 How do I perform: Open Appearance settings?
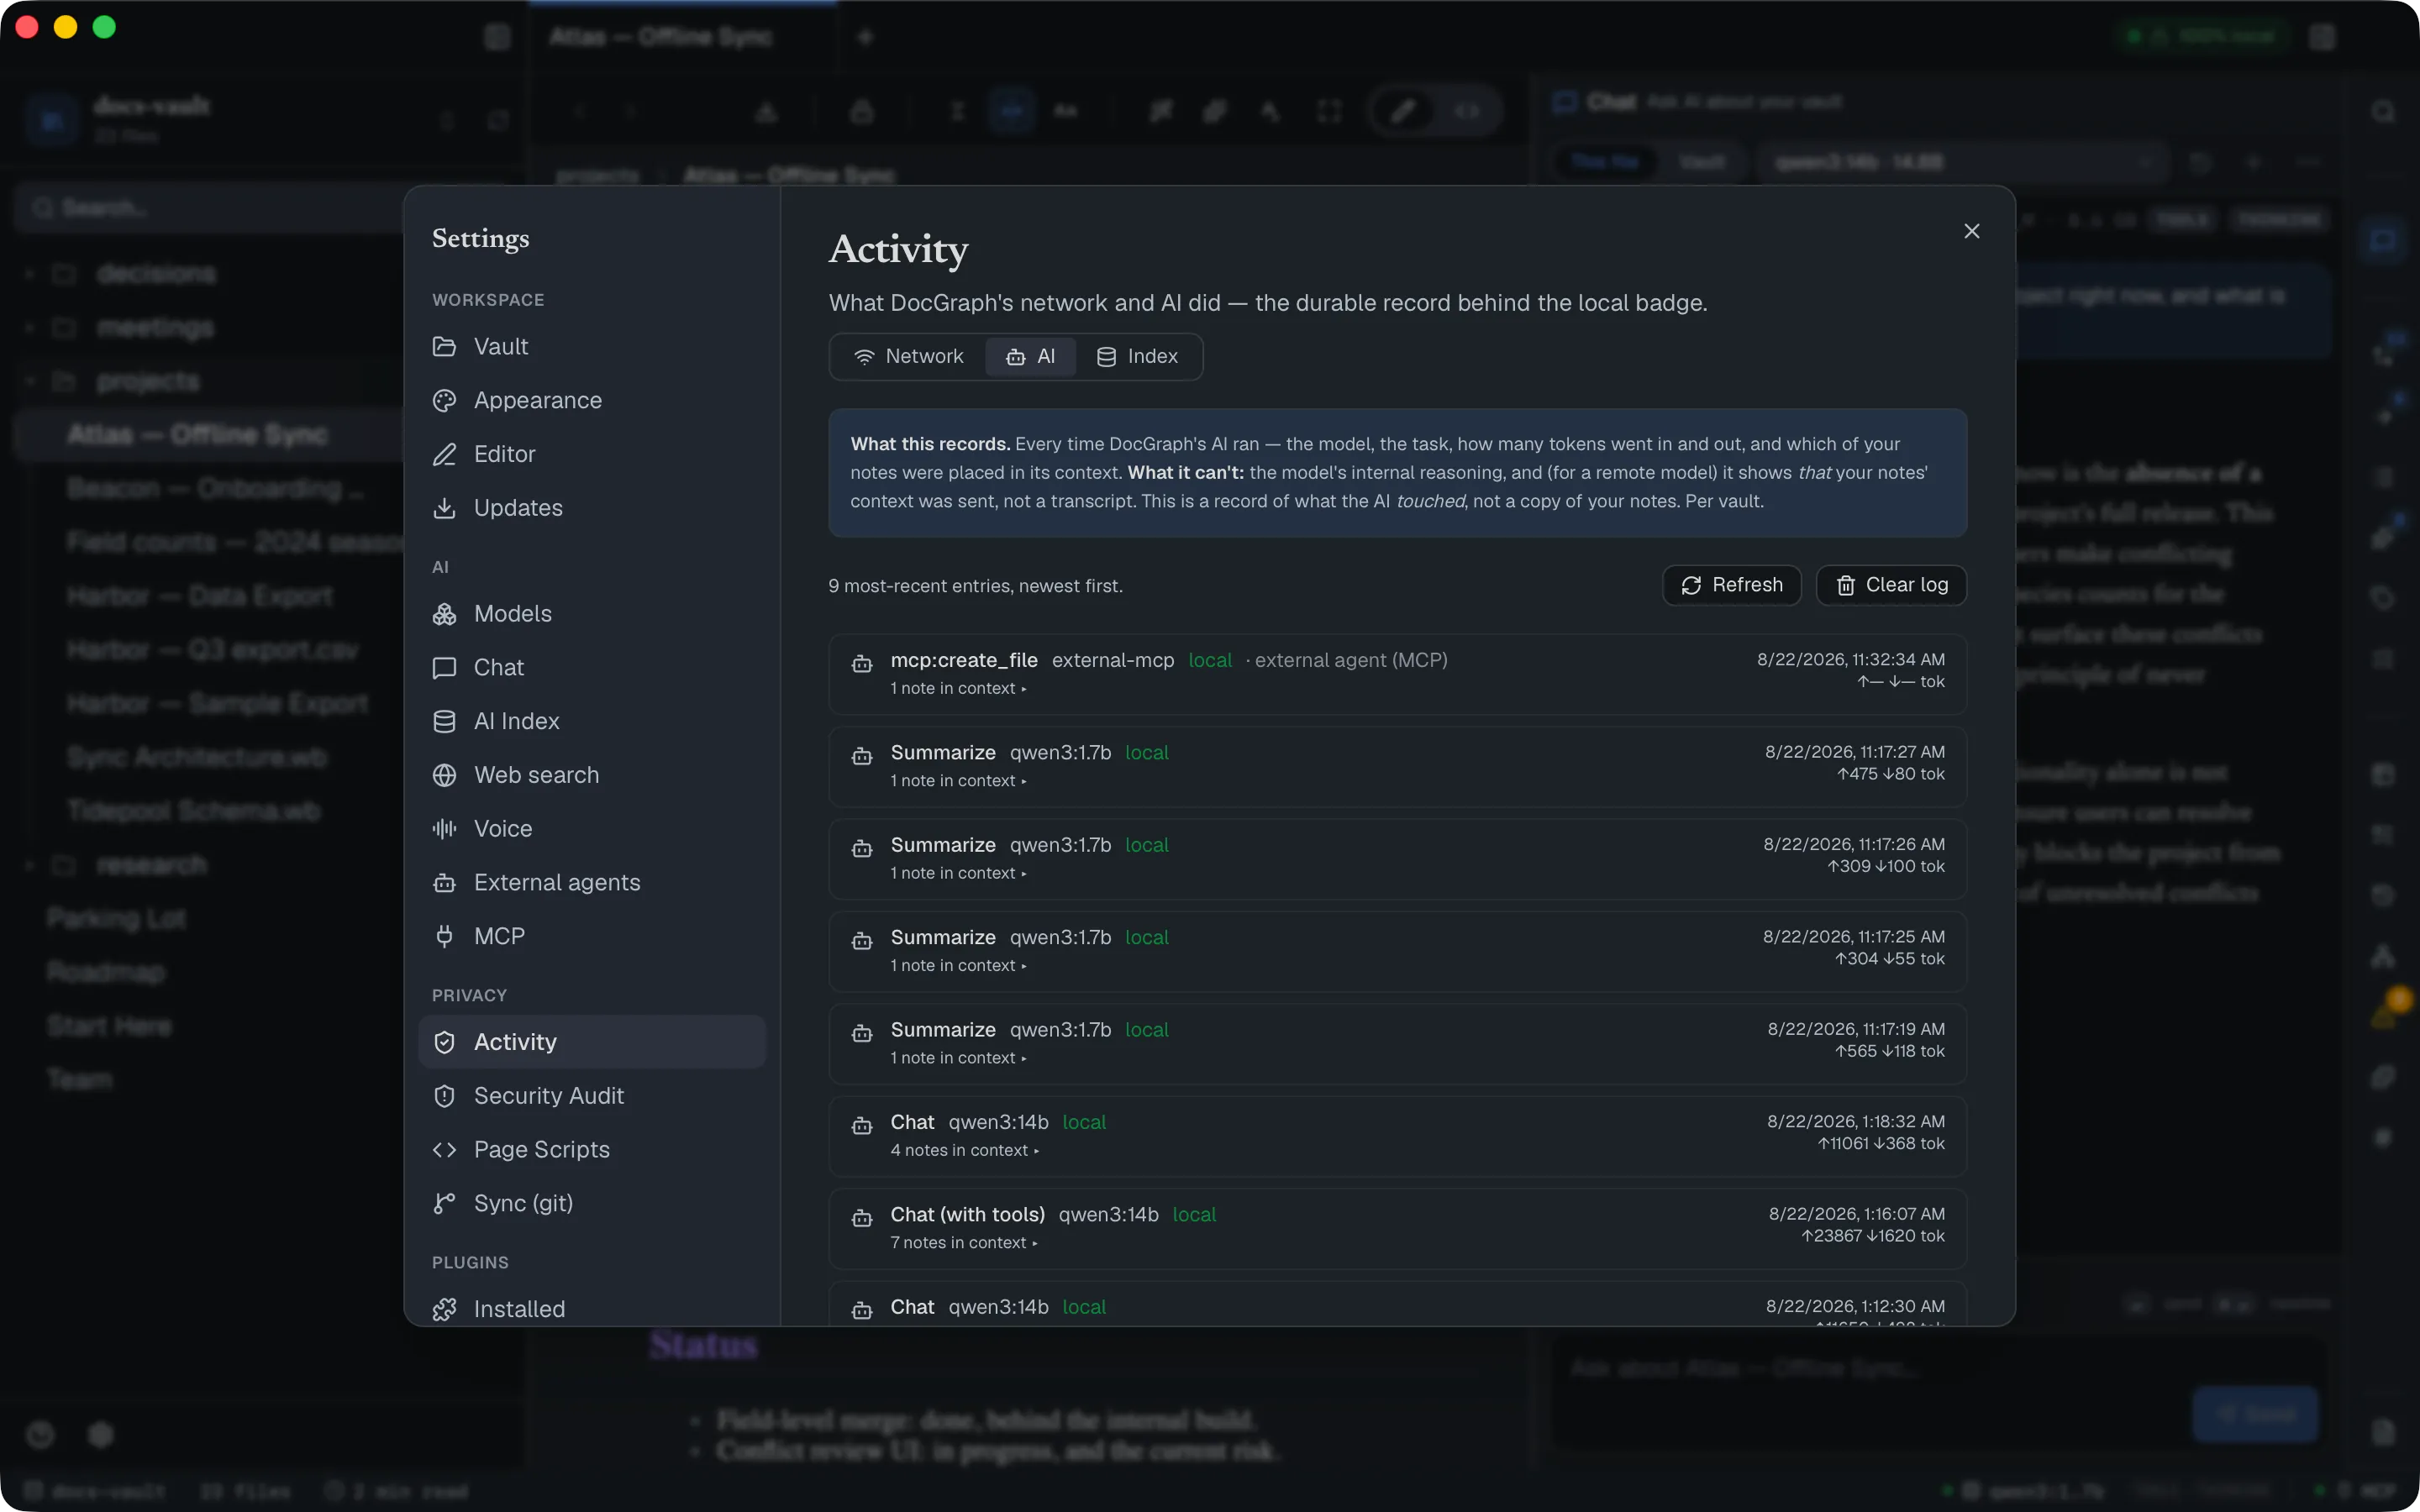[591, 400]
